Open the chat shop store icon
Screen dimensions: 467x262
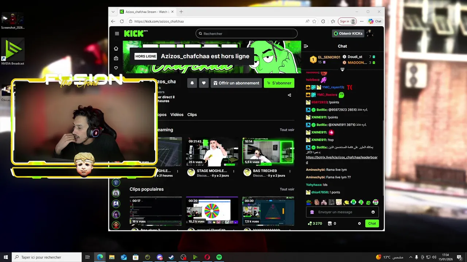coord(330,223)
